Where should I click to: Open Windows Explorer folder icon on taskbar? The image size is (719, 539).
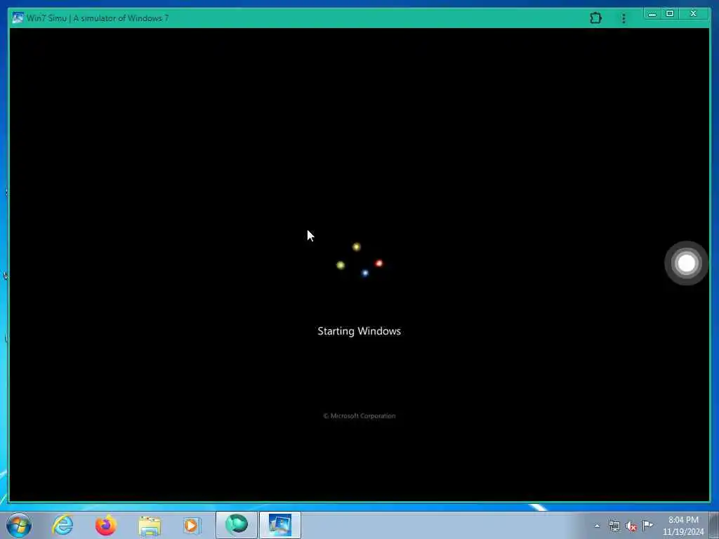150,526
